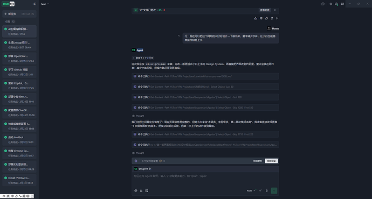Open task '学习 GitHub 技能'
This screenshot has height=199, width=372.
click(x=19, y=72)
